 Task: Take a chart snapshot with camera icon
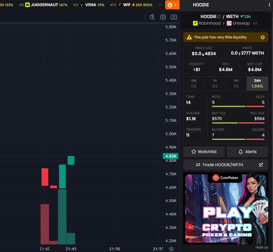tap(173, 17)
